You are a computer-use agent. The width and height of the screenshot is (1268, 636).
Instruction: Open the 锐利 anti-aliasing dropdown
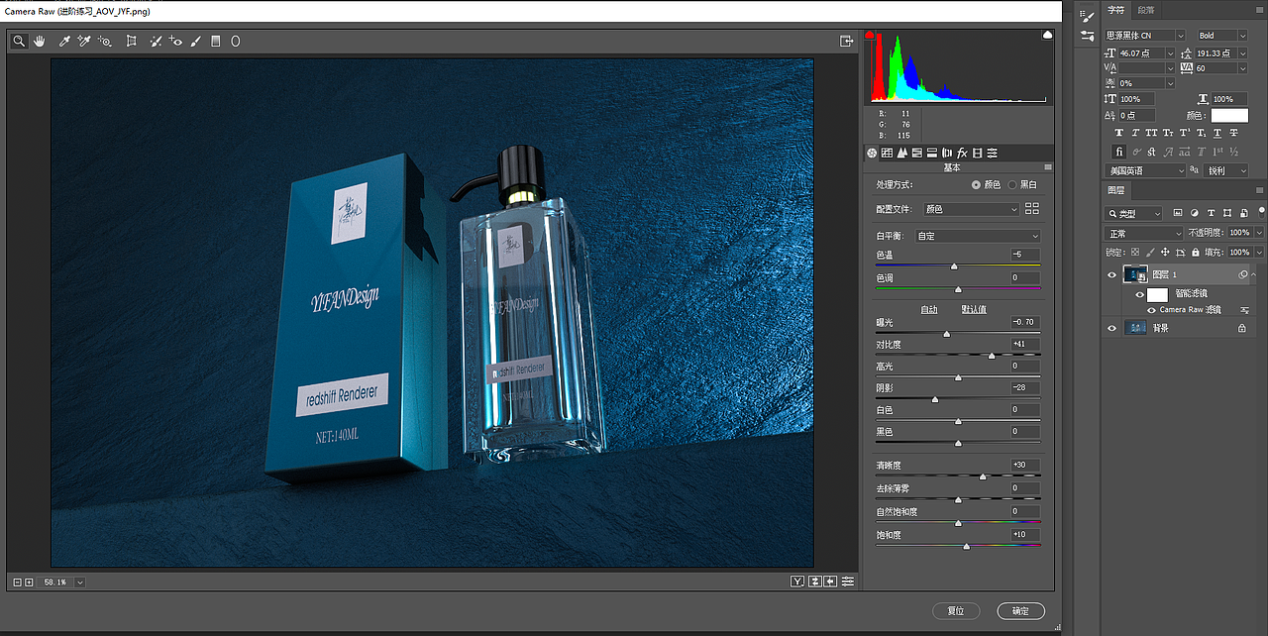point(1227,170)
